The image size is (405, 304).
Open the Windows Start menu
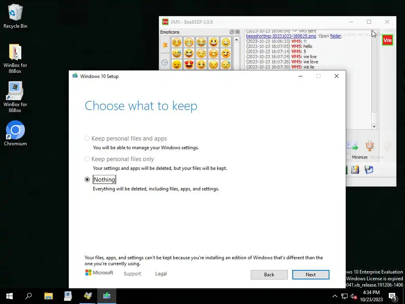9,296
